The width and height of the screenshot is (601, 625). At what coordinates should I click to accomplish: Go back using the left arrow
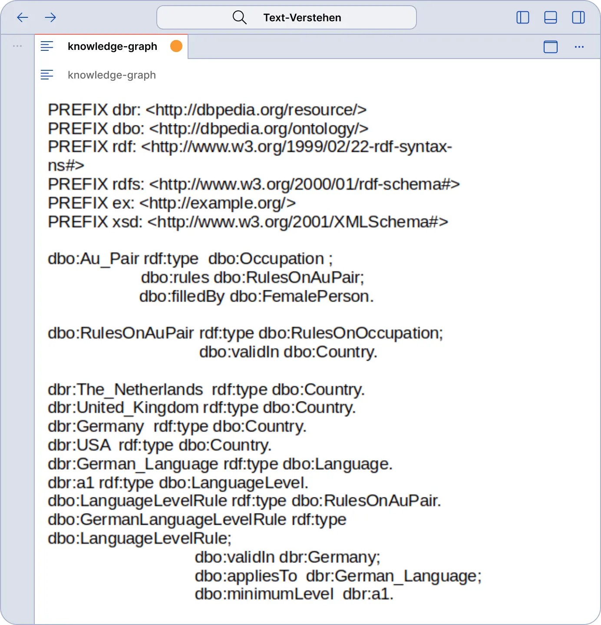point(23,17)
